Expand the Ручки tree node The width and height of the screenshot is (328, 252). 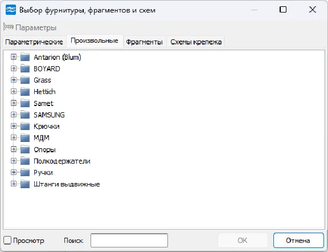14,172
